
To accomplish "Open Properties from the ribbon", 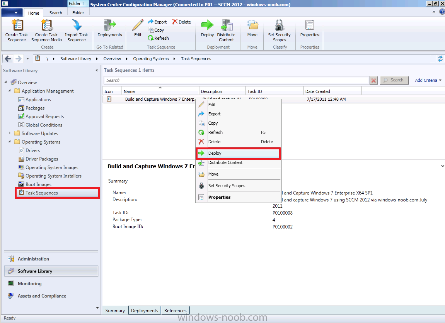I will pos(310,28).
